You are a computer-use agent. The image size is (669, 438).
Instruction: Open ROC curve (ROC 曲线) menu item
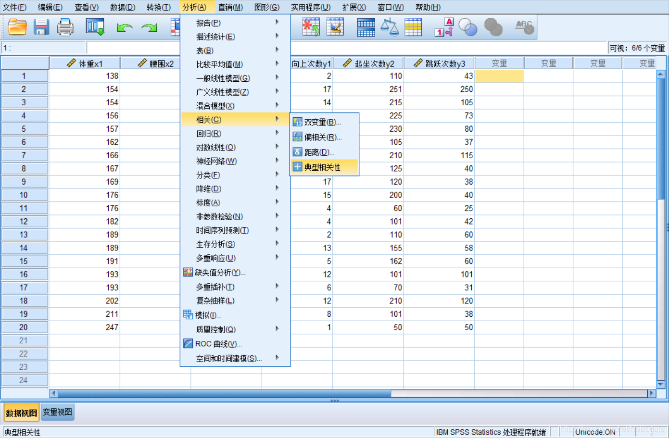(x=235, y=344)
